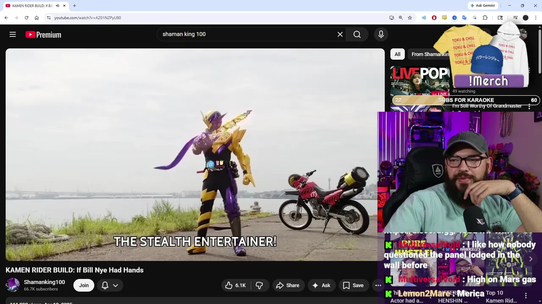Viewport: 542px width, 304px height.
Task: Open the browser home page
Action: [x=36, y=18]
